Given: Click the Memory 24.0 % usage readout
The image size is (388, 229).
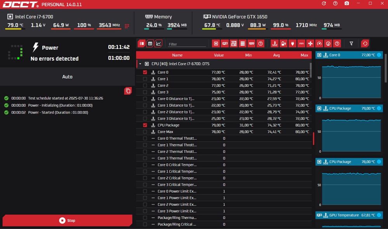Looking at the screenshot, I should (154, 25).
